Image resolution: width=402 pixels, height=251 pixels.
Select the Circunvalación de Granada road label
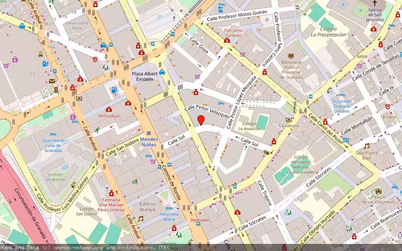pyautogui.click(x=31, y=213)
